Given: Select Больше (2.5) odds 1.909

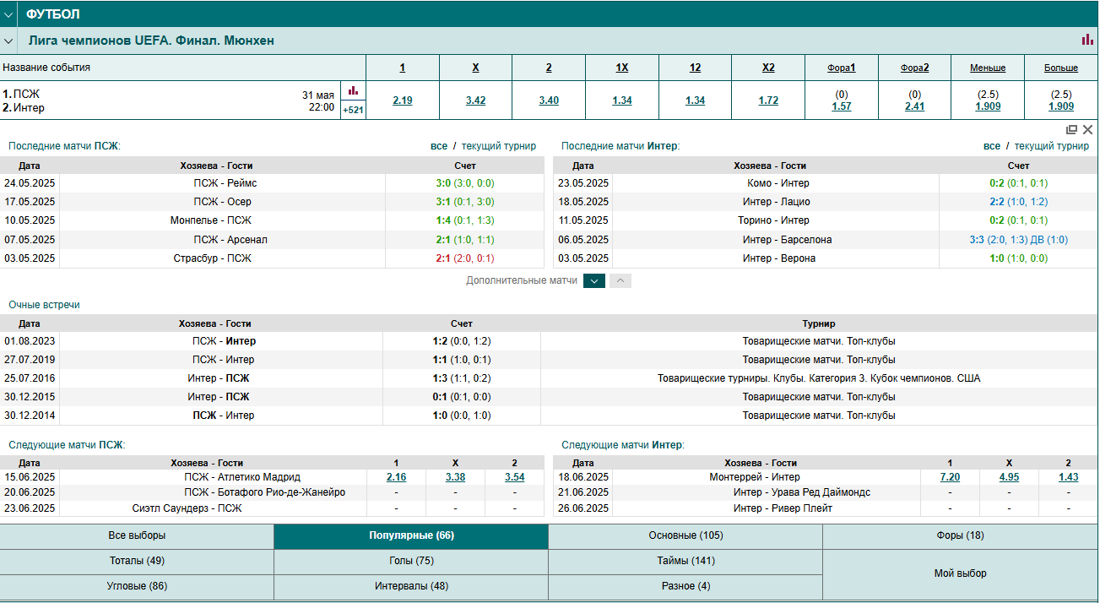Looking at the screenshot, I should coord(1061,106).
